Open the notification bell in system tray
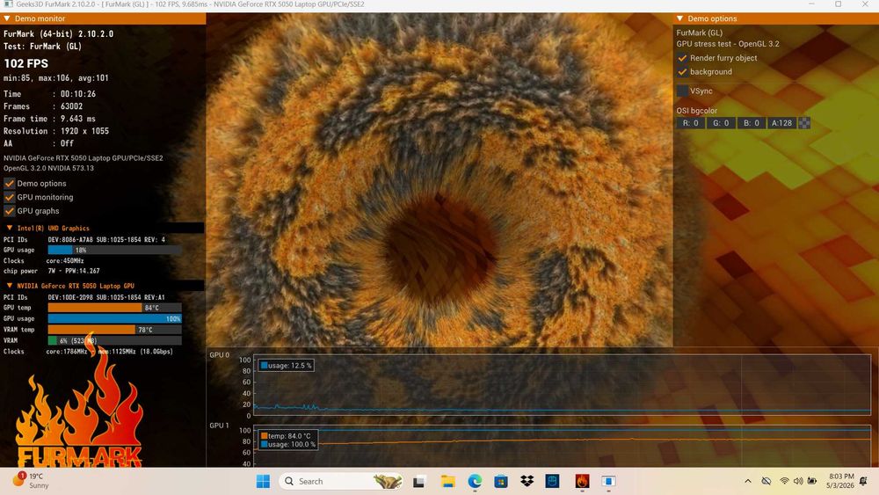 (x=863, y=481)
